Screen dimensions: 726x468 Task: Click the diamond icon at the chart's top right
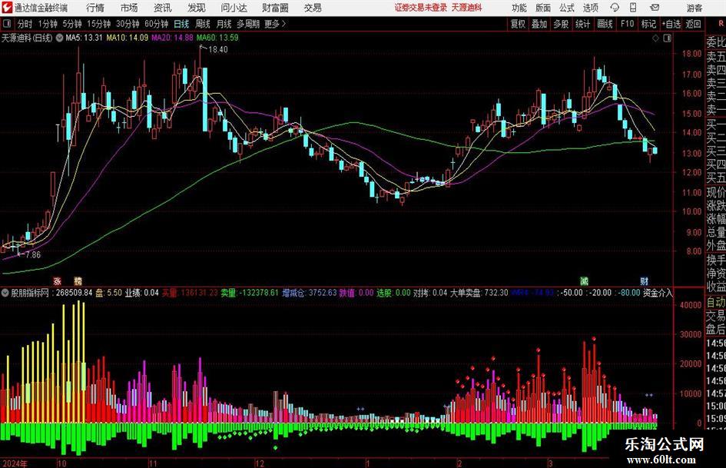[x=655, y=38]
